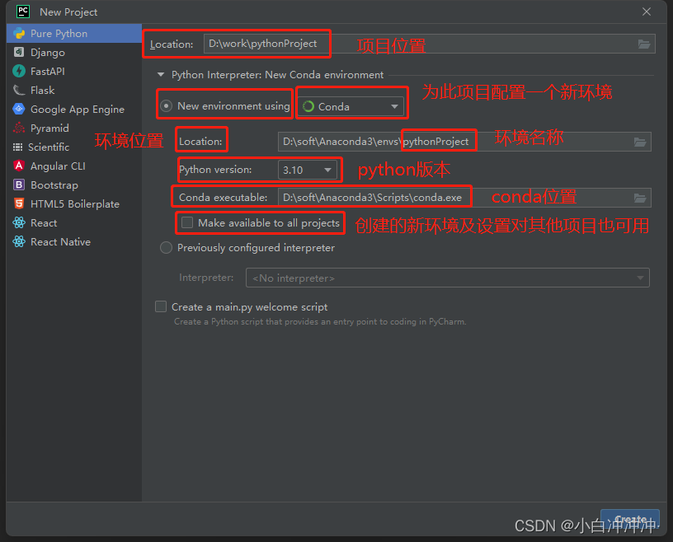Open the No interpreter dropdown
This screenshot has width=673, height=542.
(x=448, y=278)
